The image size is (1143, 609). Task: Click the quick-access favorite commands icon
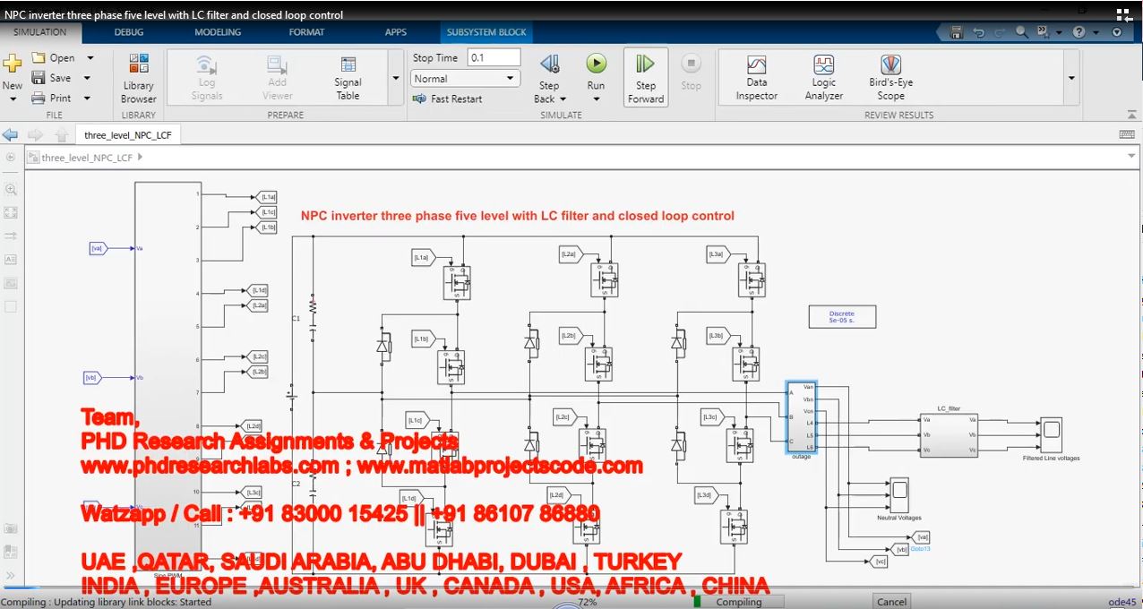click(1043, 32)
